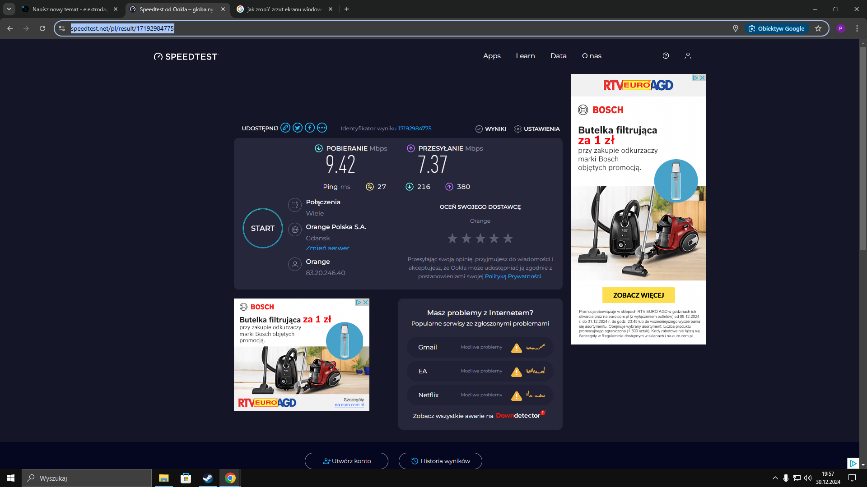Open the Polityką Prywatności link
This screenshot has height=487, width=867.
[513, 276]
